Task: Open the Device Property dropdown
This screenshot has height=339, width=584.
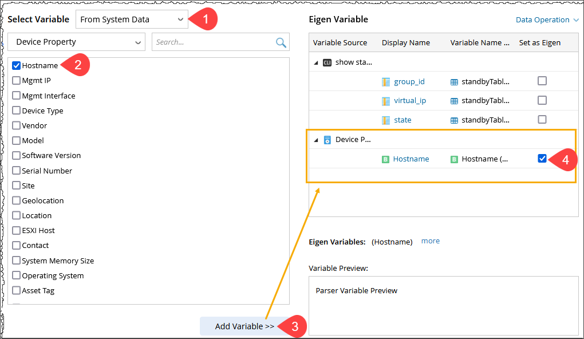Action: click(77, 42)
